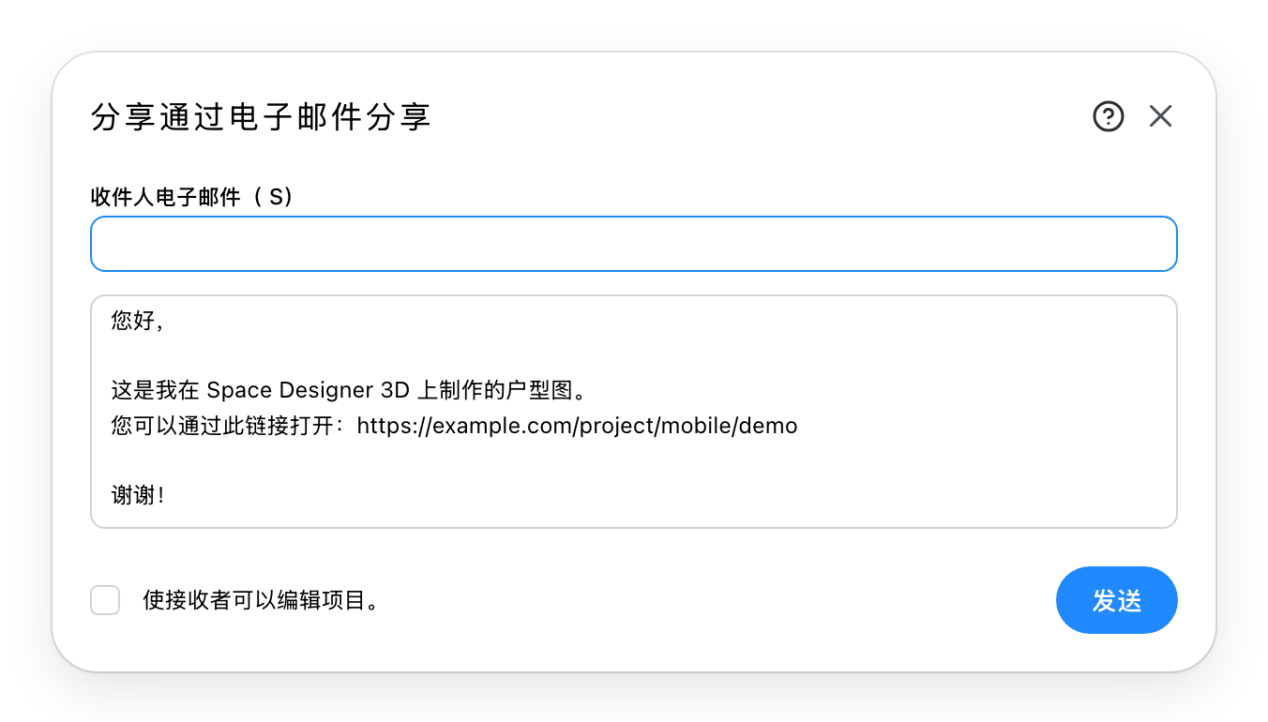
Task: Focus the recipient email address field
Action: (x=634, y=244)
